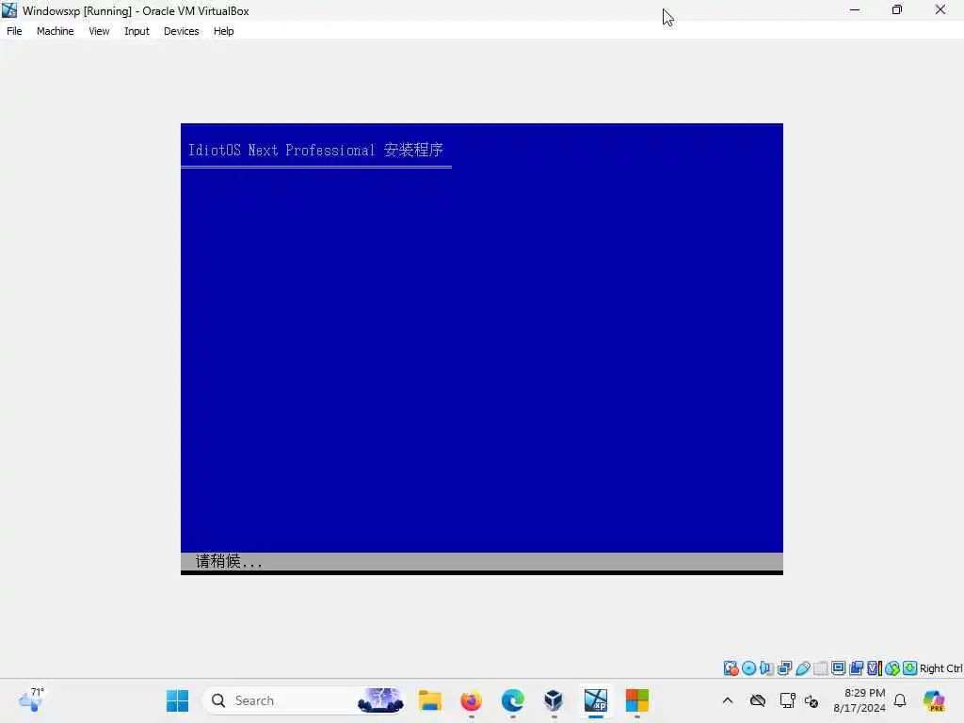Image resolution: width=964 pixels, height=723 pixels.
Task: Minimize the VirtualBox window
Action: [x=855, y=9]
